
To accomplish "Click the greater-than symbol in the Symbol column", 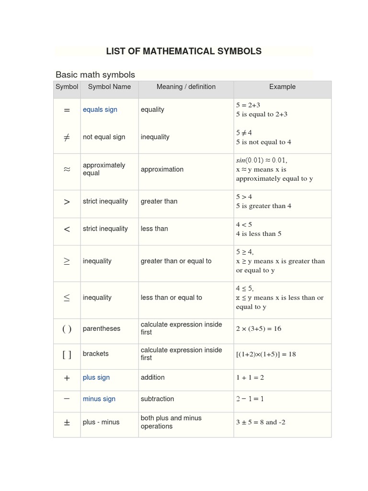I will 67,202.
